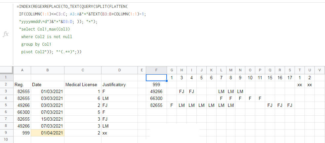Select header value 11 in column P
325x143 pixels.
(x=260, y=78)
